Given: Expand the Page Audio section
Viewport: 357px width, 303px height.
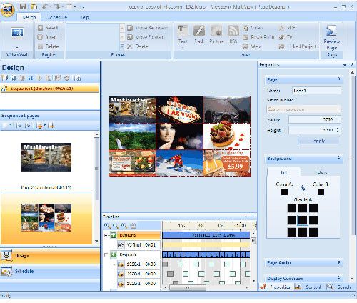Looking at the screenshot, I should (x=338, y=262).
